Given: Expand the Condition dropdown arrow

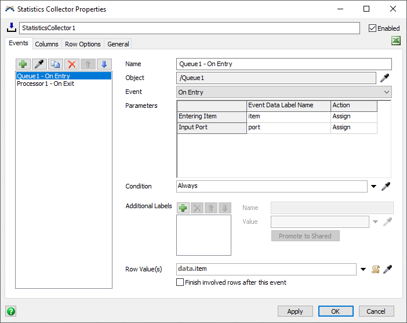Looking at the screenshot, I should (x=374, y=187).
